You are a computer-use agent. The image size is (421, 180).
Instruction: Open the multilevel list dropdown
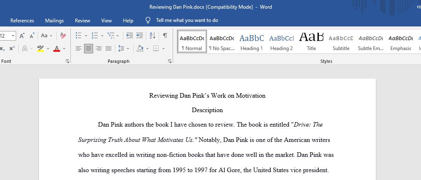click(x=117, y=36)
